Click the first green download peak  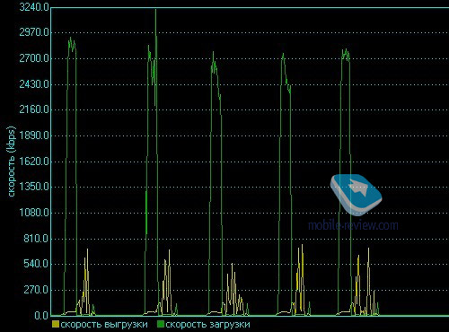point(71,39)
